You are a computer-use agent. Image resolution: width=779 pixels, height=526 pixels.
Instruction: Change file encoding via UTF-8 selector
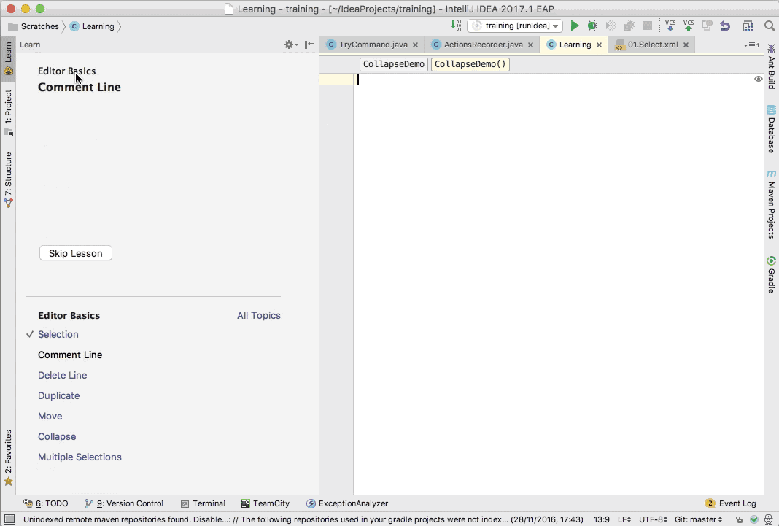point(653,519)
